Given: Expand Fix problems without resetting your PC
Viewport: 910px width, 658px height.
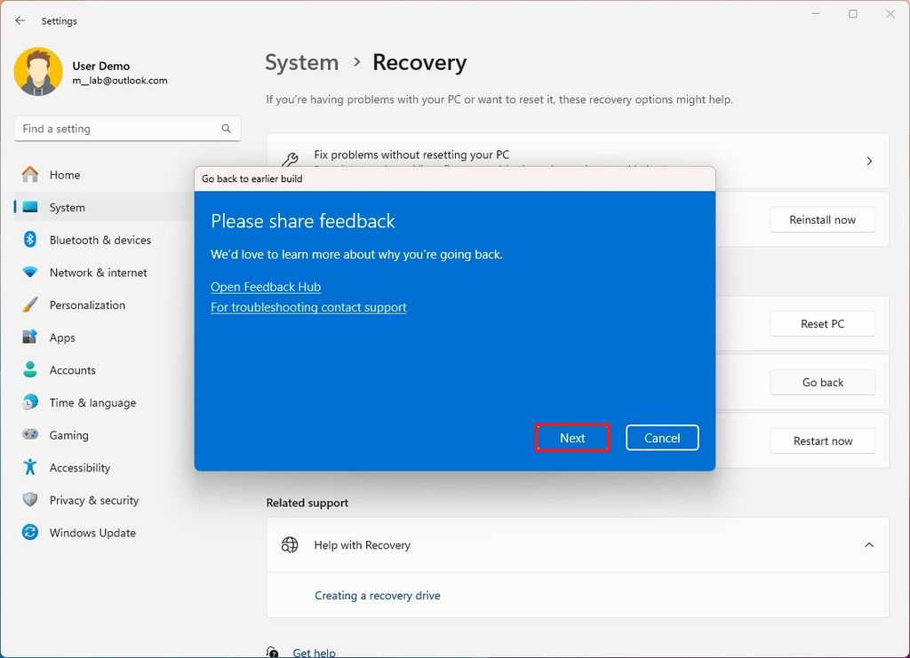Looking at the screenshot, I should [x=868, y=161].
